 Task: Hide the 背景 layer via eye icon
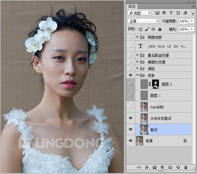click(130, 141)
